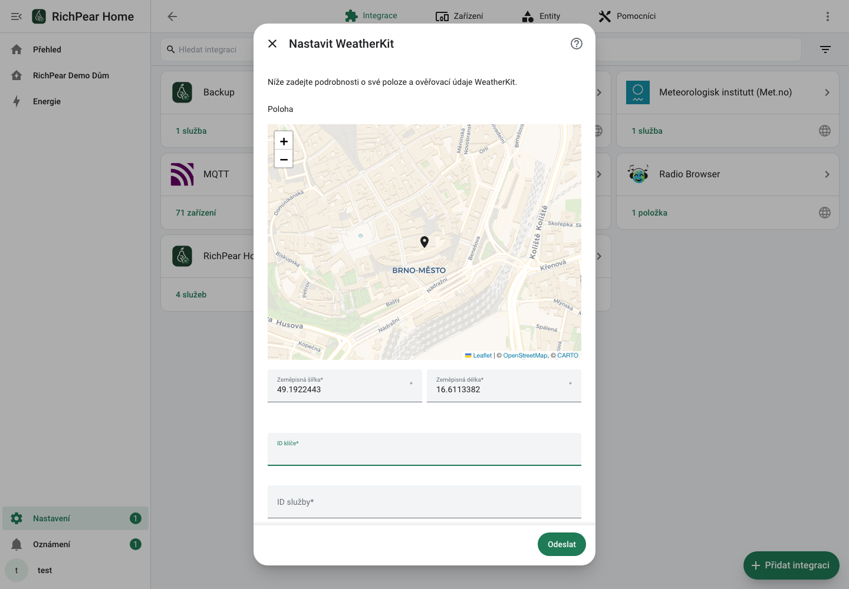
Task: Click the RichPear Home integration card icon
Action: click(182, 256)
